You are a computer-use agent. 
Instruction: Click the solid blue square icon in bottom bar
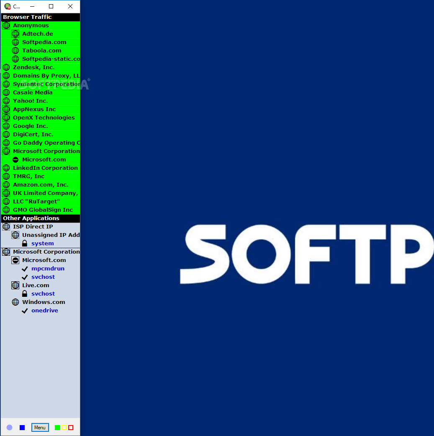[22, 428]
